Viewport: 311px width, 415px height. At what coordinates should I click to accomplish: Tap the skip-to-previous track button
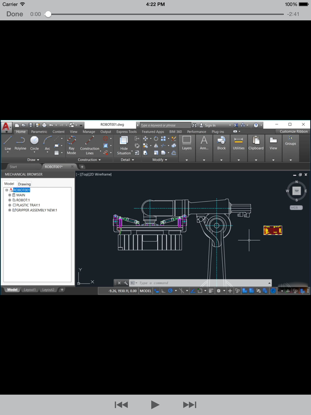[x=121, y=405]
